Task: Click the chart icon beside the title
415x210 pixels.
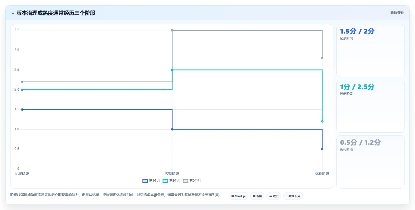Action: (12, 13)
